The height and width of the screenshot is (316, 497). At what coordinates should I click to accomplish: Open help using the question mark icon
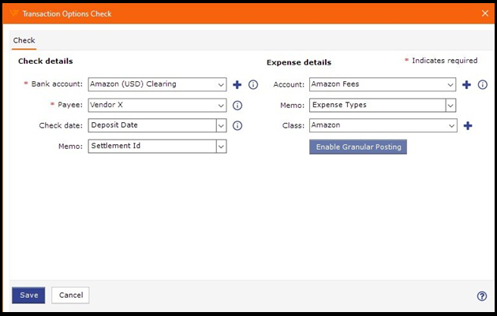[x=482, y=296]
